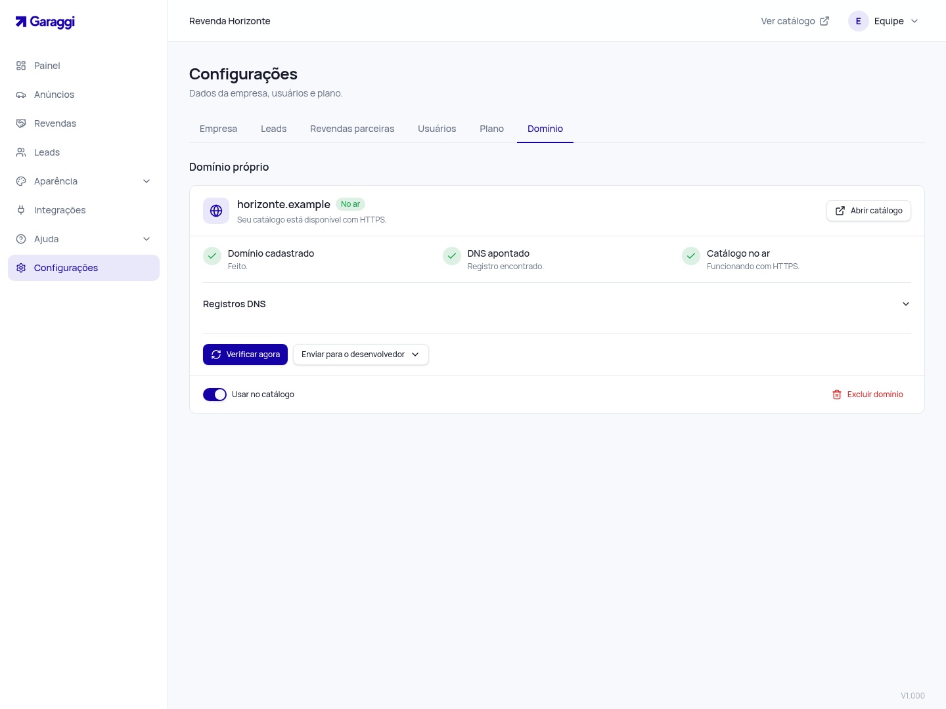Open Painel from the sidebar icon
This screenshot has height=709, width=946.
point(21,66)
